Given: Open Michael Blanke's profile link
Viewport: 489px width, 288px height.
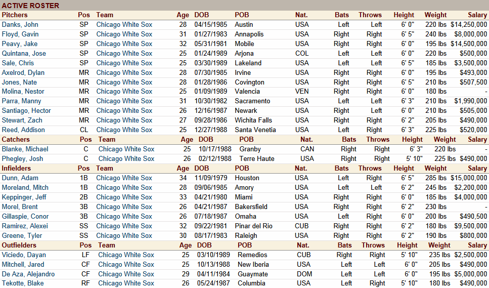Looking at the screenshot, I should (x=25, y=149).
